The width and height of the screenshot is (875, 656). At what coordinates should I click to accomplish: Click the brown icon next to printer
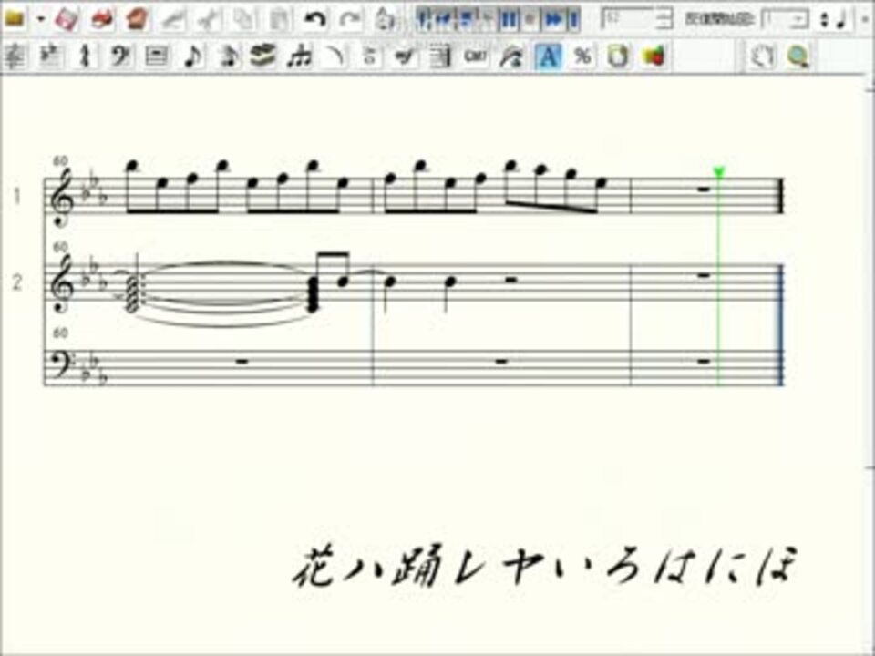tap(137, 19)
